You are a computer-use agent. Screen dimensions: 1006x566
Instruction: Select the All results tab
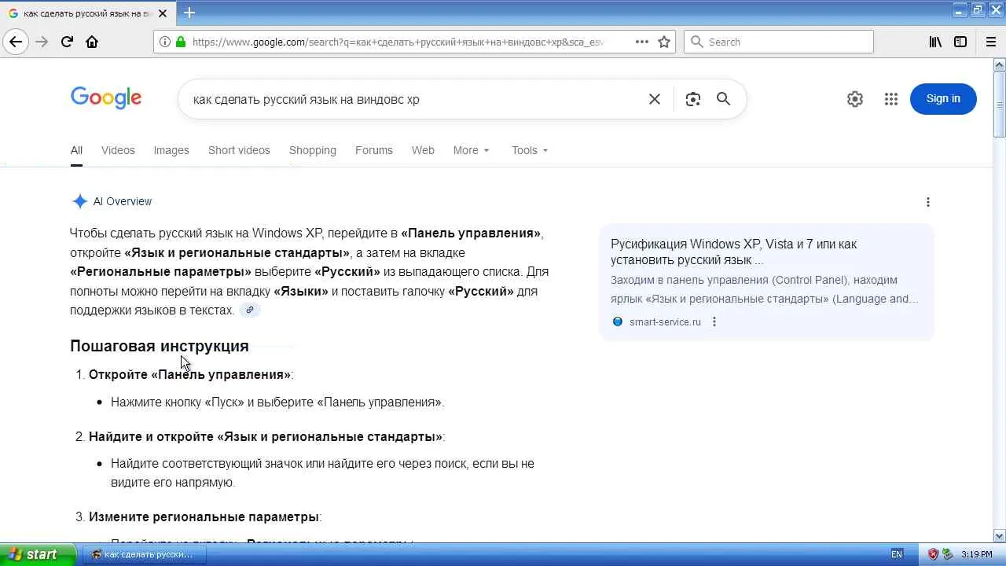pyautogui.click(x=76, y=150)
